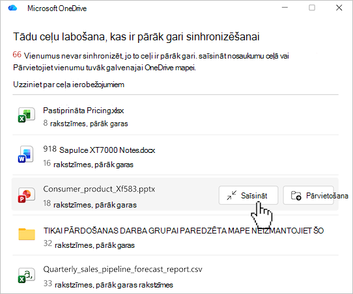The width and height of the screenshot is (353, 294).
Task: Close the OneDrive dialog window
Action: coord(339,8)
